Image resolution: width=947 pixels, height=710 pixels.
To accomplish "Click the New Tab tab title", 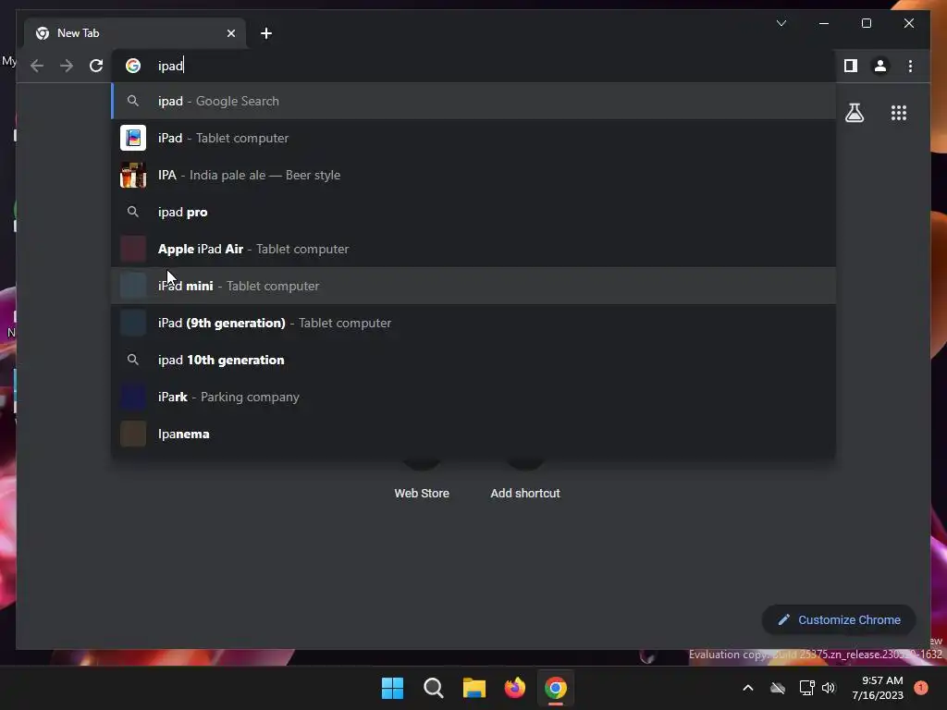I will (x=78, y=33).
